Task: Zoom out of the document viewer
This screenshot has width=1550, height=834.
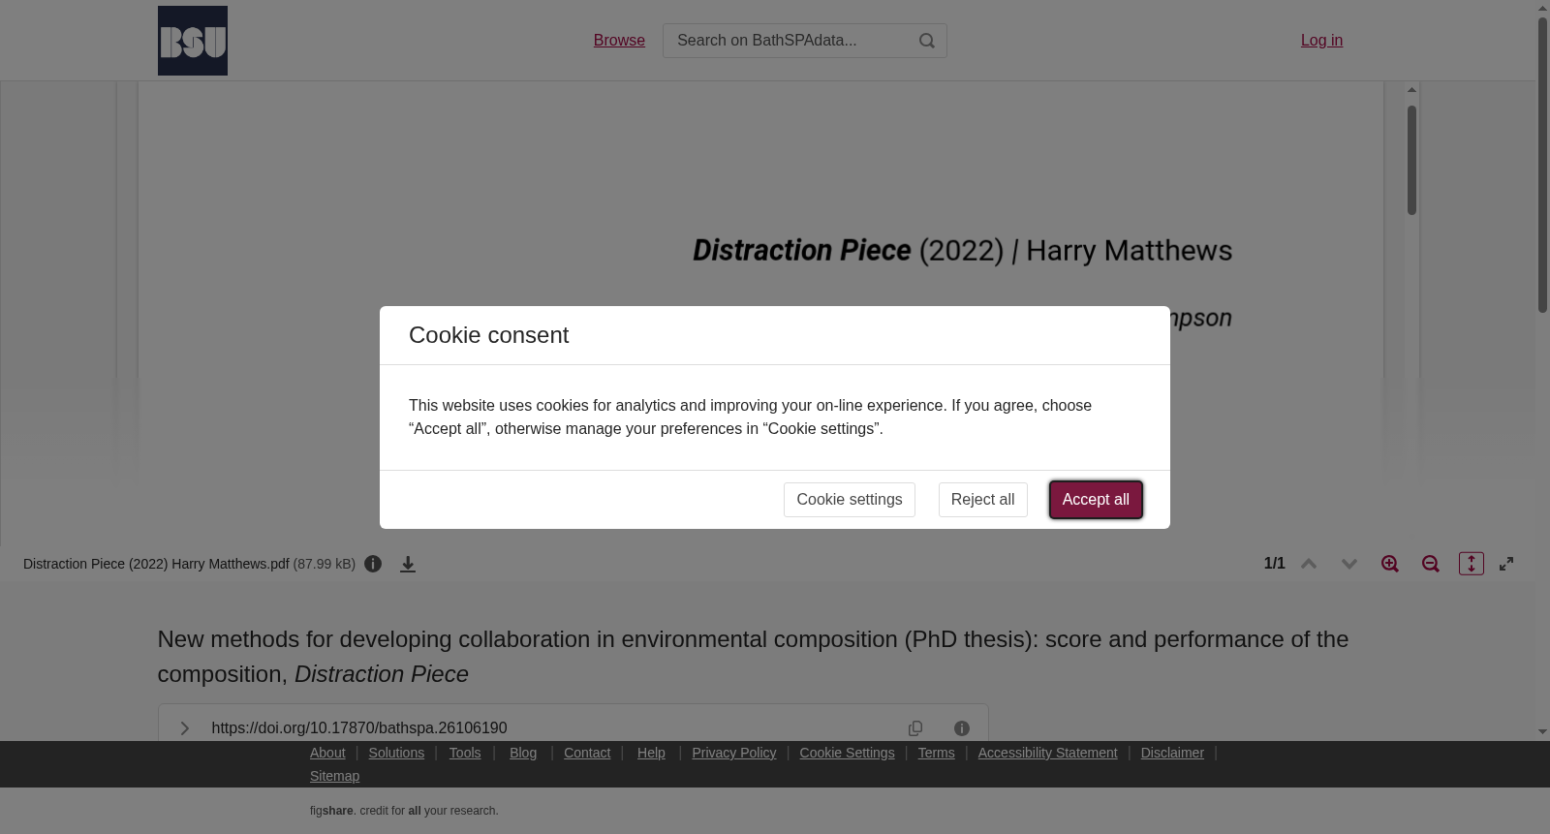Action: pyautogui.click(x=1431, y=564)
